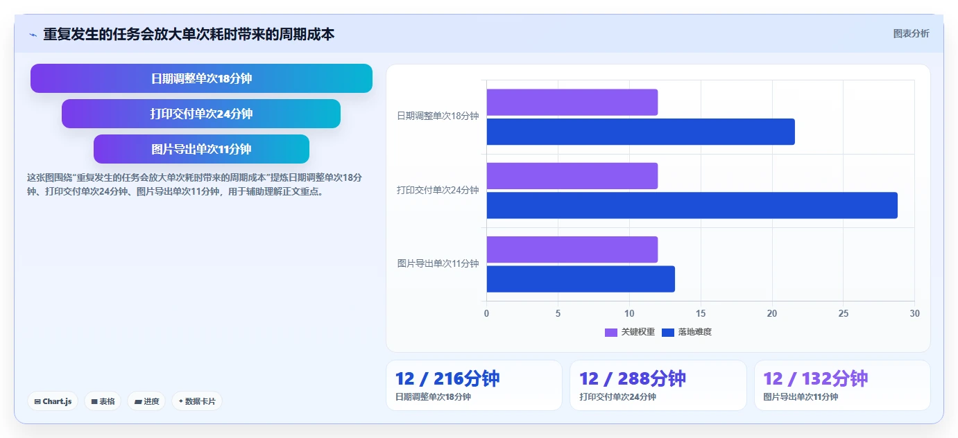The width and height of the screenshot is (958, 438).
Task: Click the 打印交付单次24分钟 funnel bar
Action: tap(201, 114)
